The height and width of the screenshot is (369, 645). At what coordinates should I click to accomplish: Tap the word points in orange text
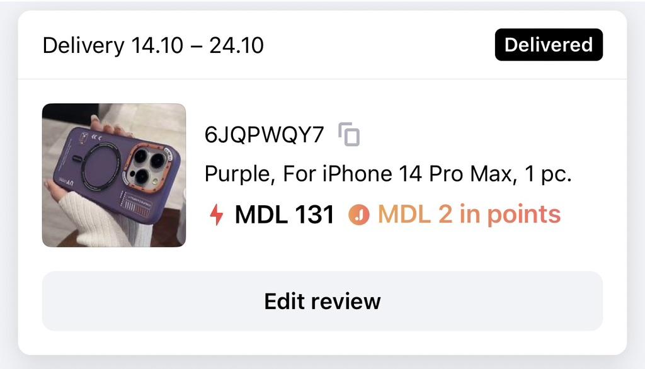point(524,215)
